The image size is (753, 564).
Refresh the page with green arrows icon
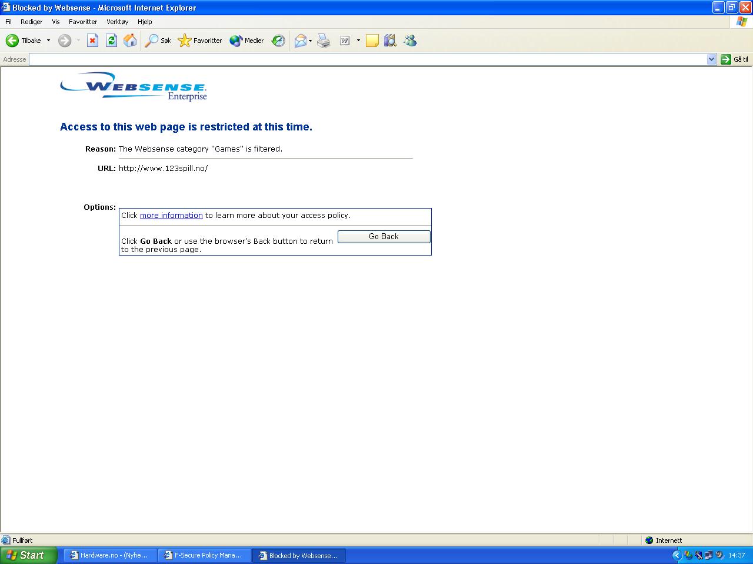pyautogui.click(x=111, y=41)
